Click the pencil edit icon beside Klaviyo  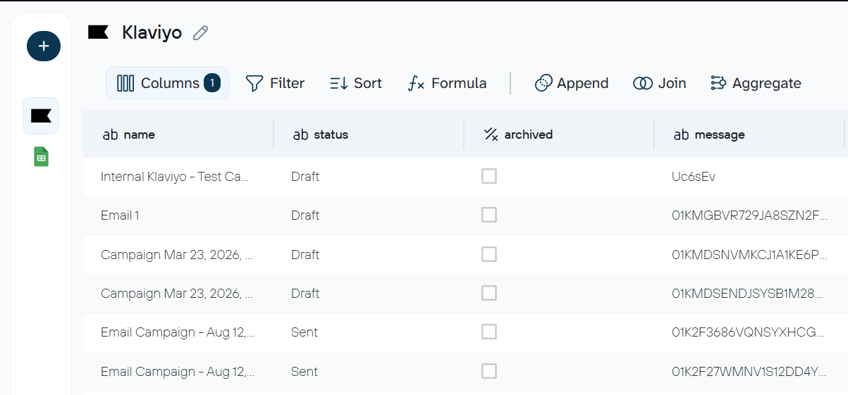pyautogui.click(x=201, y=32)
